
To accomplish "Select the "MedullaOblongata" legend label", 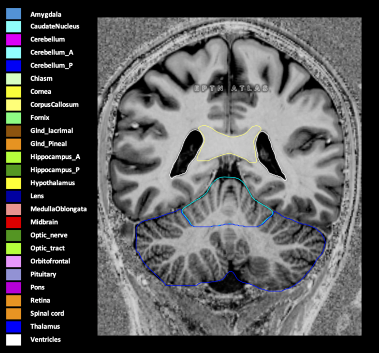I will tap(59, 209).
